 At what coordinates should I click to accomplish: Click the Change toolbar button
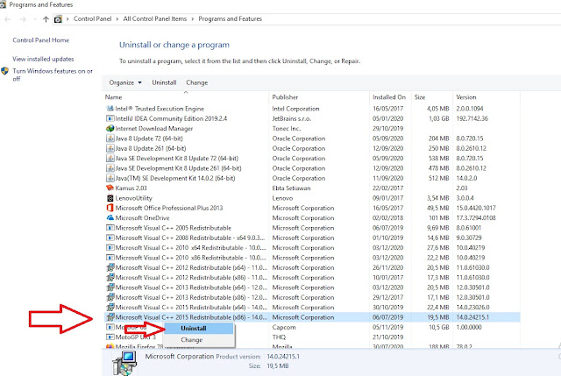point(196,82)
